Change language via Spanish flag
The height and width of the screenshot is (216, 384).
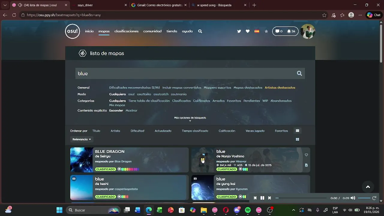(x=257, y=31)
